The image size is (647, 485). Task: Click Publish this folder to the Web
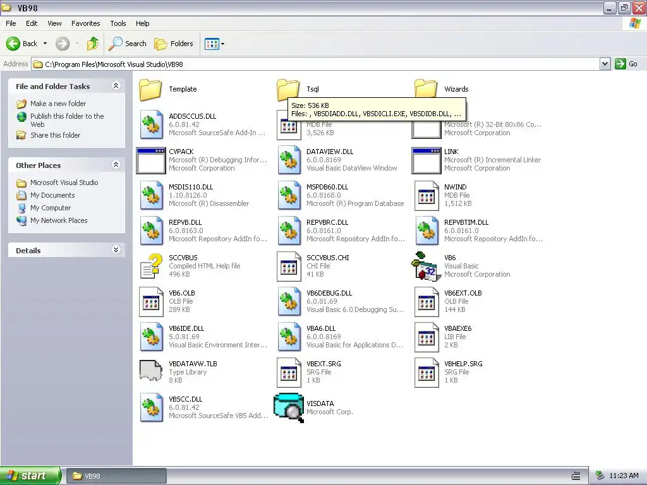click(67, 120)
